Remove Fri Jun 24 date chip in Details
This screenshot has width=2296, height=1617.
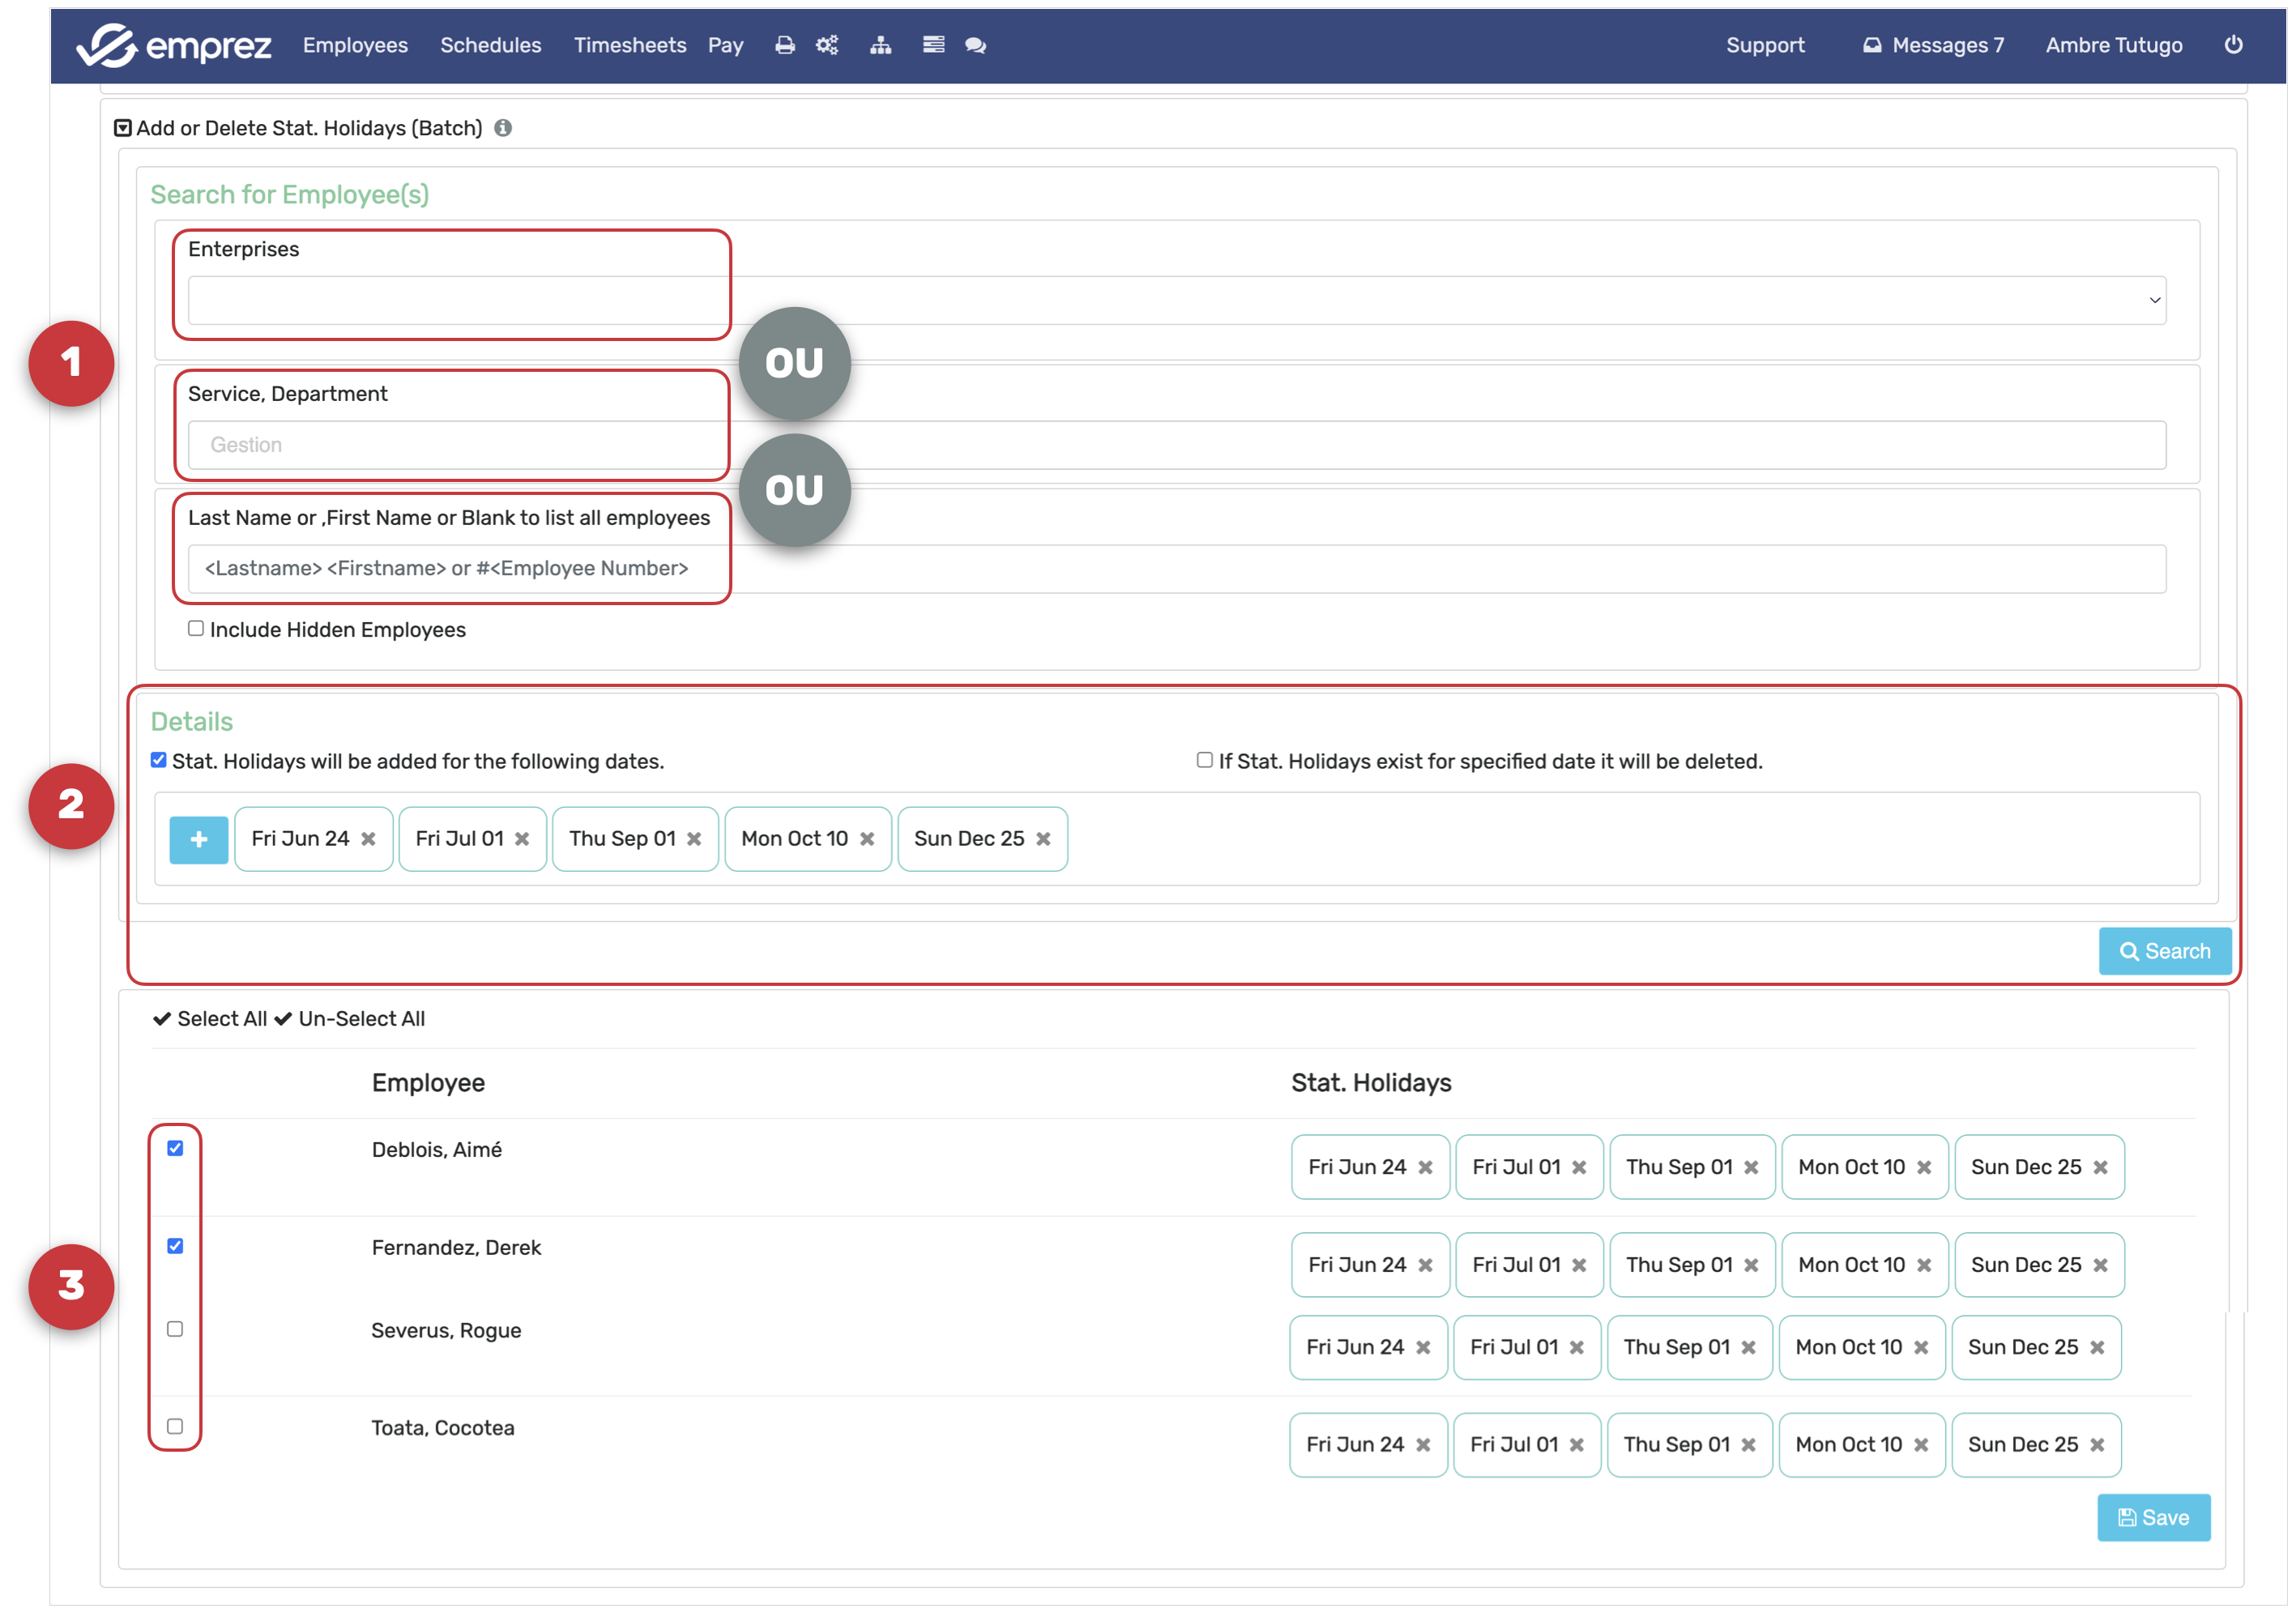tap(369, 839)
